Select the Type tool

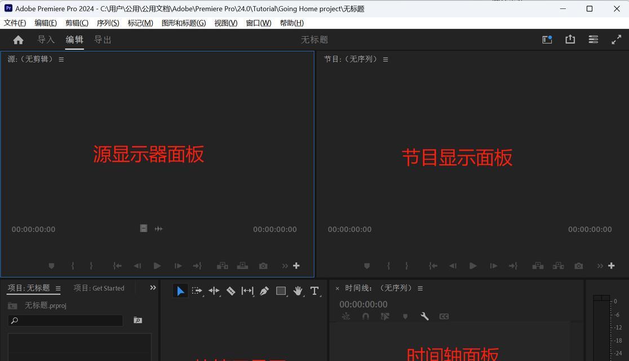click(x=314, y=290)
